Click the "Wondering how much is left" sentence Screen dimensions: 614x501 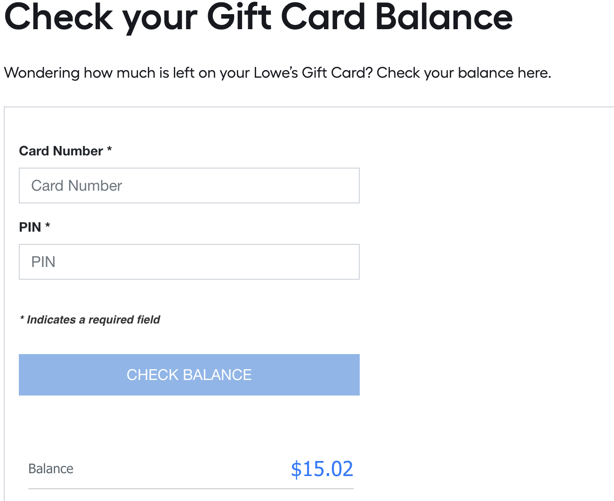point(188,73)
